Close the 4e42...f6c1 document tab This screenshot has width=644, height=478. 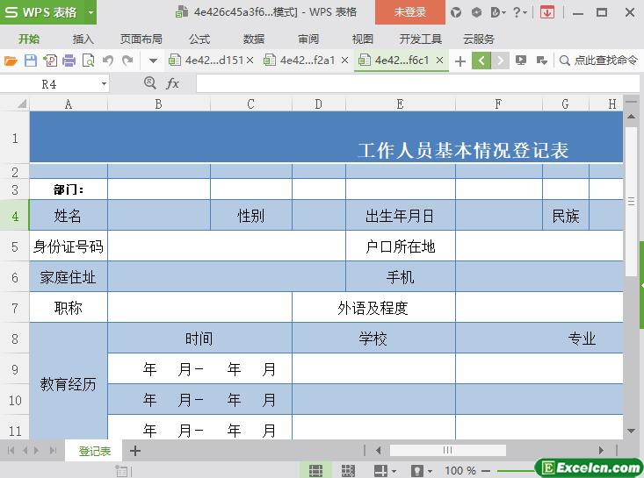click(x=439, y=61)
